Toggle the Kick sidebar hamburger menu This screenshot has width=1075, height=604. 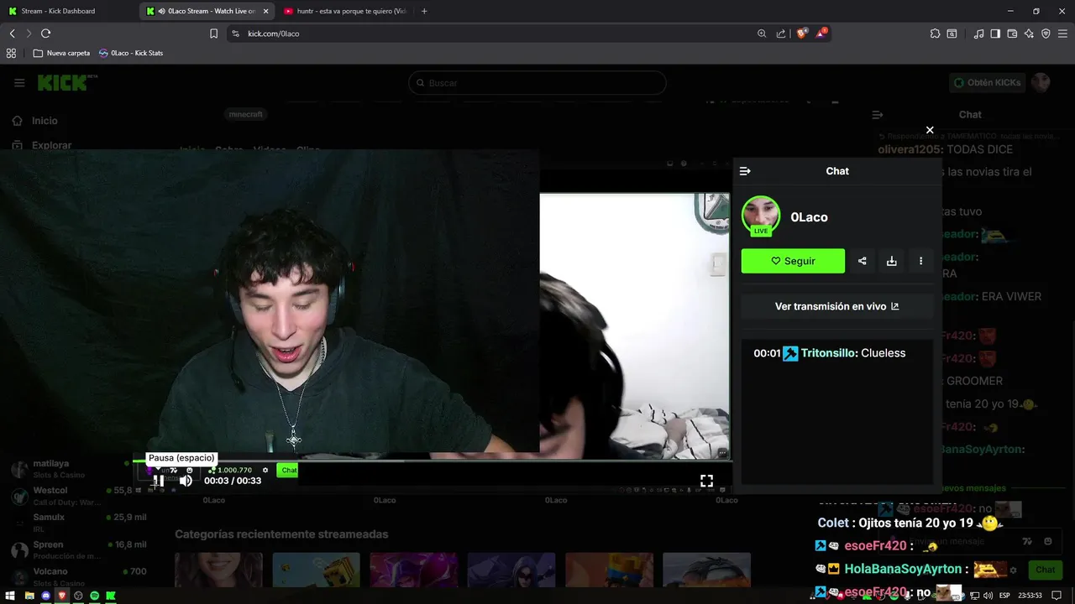point(19,82)
